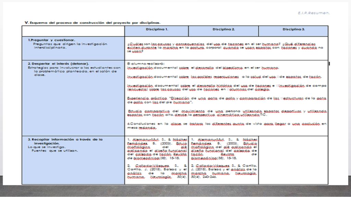Click reference 2 (Collado-Vázquez) under Disciplina 2
351x197 pixels.
(224, 171)
